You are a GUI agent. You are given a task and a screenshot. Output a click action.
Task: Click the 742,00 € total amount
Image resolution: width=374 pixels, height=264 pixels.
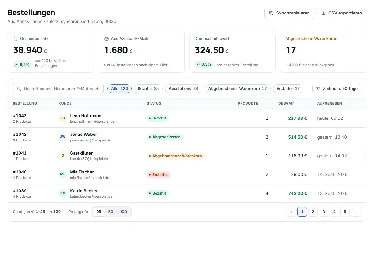(297, 193)
